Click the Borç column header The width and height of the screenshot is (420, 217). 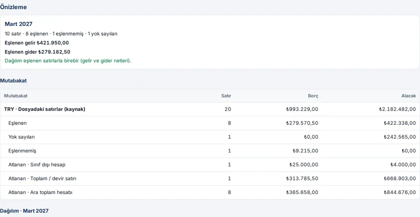(x=313, y=96)
